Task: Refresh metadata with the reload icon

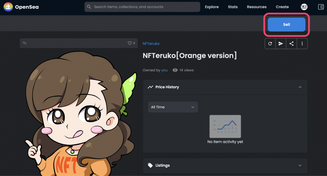Action: [270, 44]
